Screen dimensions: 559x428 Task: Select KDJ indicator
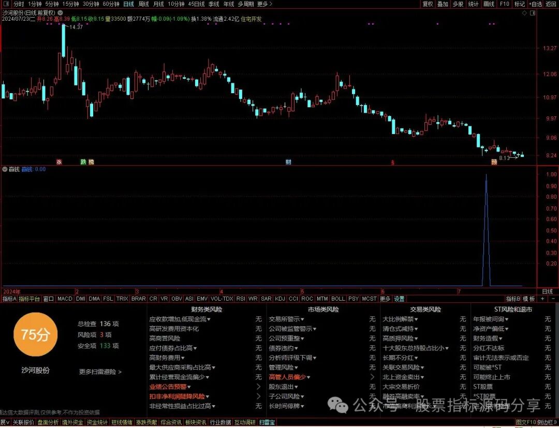click(x=280, y=299)
